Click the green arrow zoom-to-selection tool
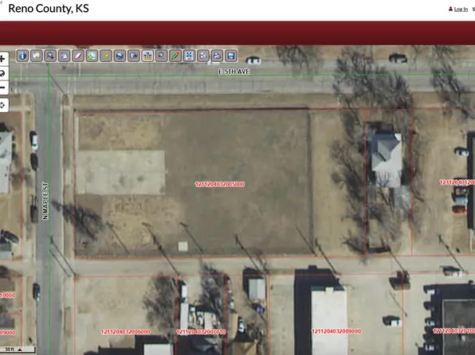Viewport: 475px width, 355px height. [x=92, y=56]
